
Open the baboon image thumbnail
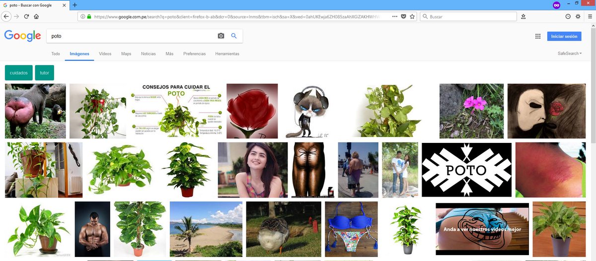click(35, 111)
